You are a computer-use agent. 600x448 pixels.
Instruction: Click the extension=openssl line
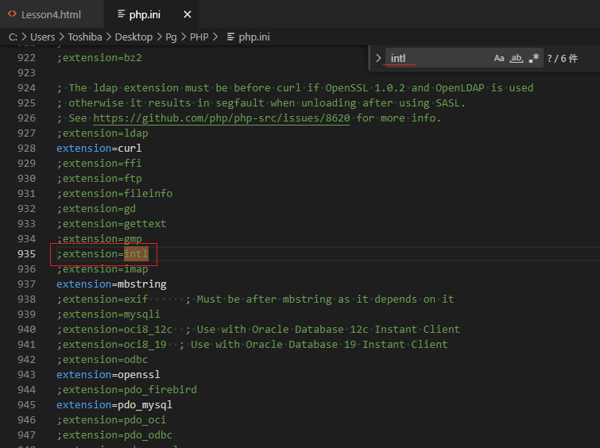[108, 375]
